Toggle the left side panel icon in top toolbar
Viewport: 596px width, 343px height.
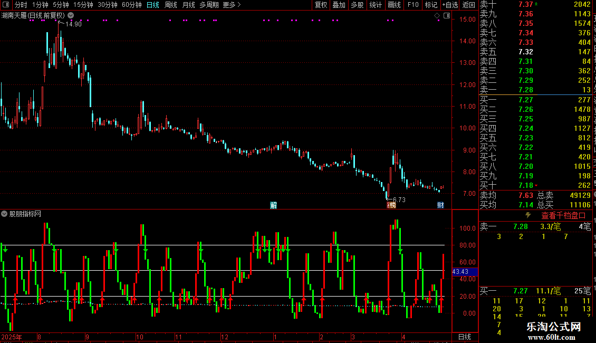(x=6, y=5)
